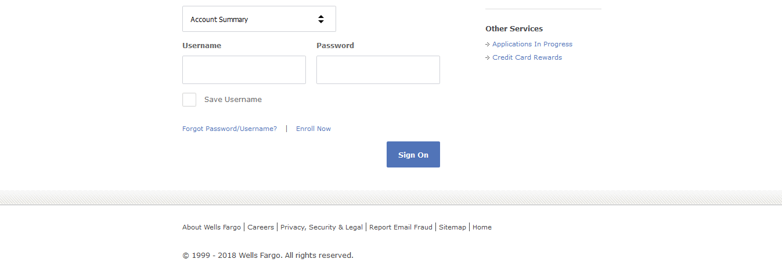Click the up-down arrows in Account Summary selector
The height and width of the screenshot is (266, 782).
[x=321, y=19]
